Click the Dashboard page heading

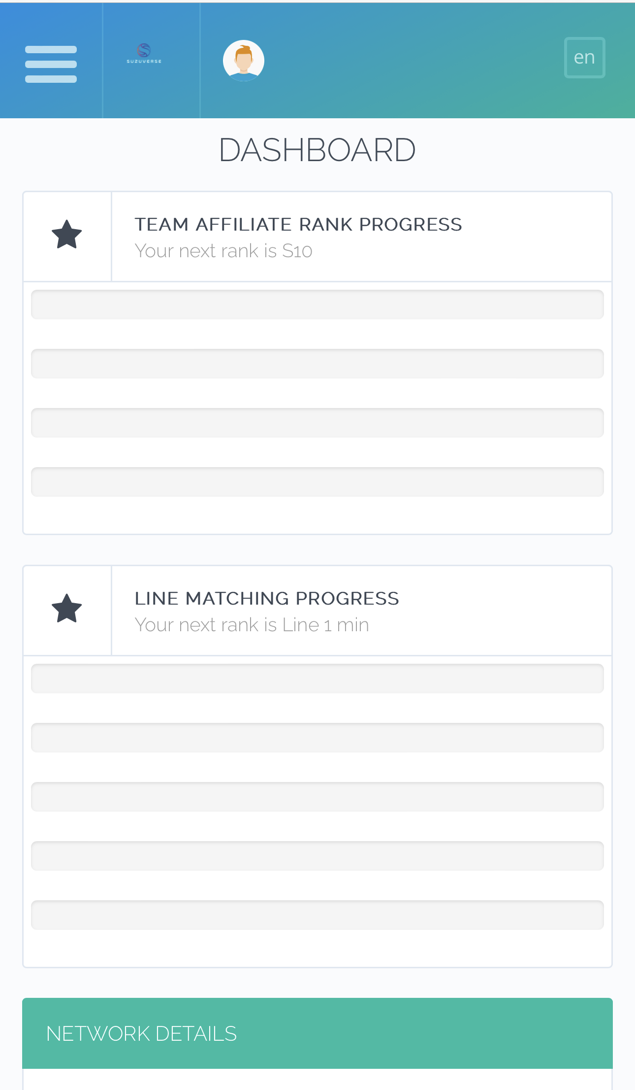pyautogui.click(x=317, y=150)
